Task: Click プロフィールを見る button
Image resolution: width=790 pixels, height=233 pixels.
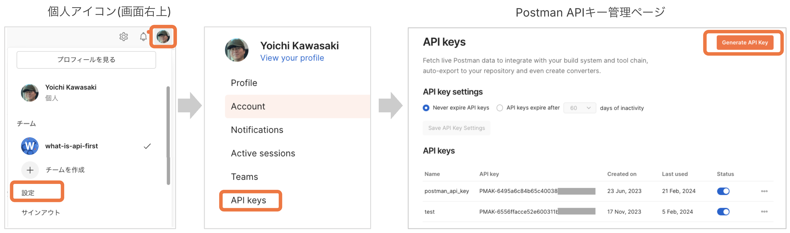Action: point(86,60)
